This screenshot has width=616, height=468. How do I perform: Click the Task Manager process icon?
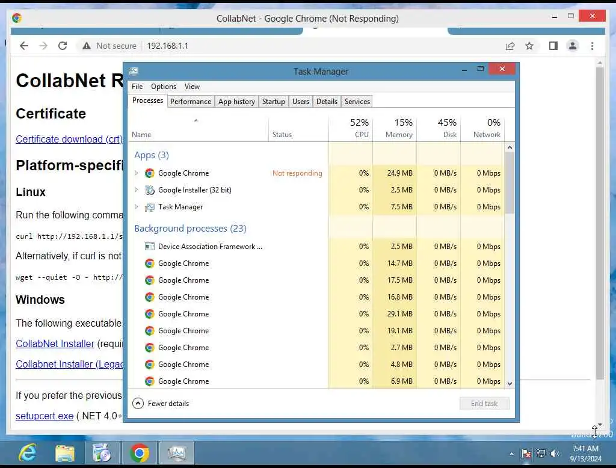[x=149, y=207]
